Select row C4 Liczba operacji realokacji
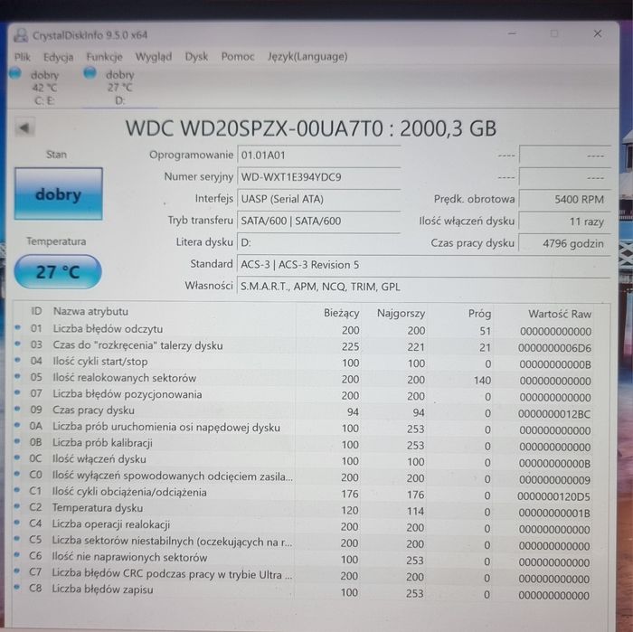Screen dimensions: 633x632 coord(303,526)
